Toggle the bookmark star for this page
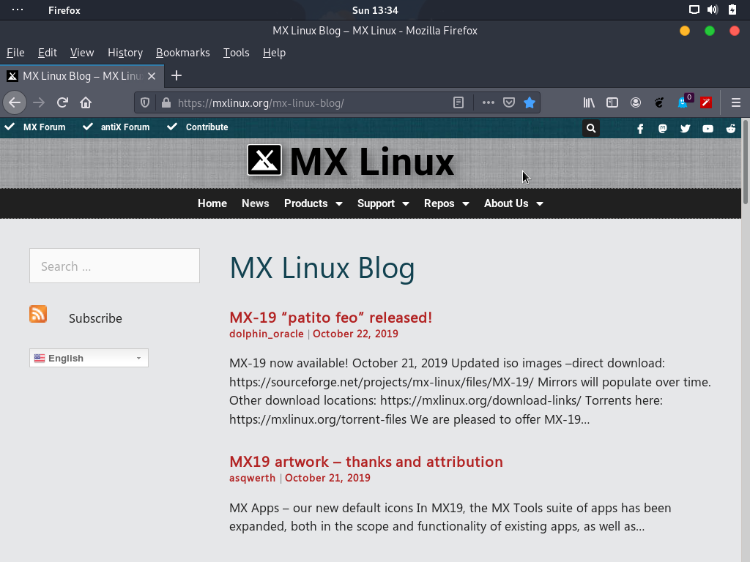Image resolution: width=750 pixels, height=562 pixels. click(530, 102)
